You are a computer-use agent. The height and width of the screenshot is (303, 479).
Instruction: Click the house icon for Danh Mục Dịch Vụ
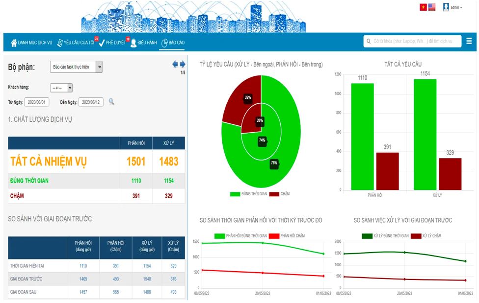click(x=14, y=43)
